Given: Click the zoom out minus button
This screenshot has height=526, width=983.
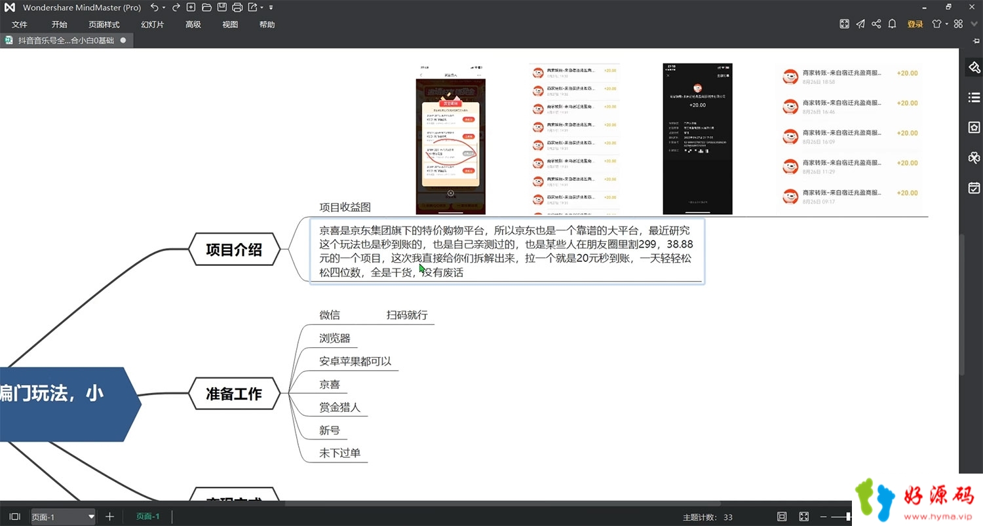Looking at the screenshot, I should click(x=825, y=517).
